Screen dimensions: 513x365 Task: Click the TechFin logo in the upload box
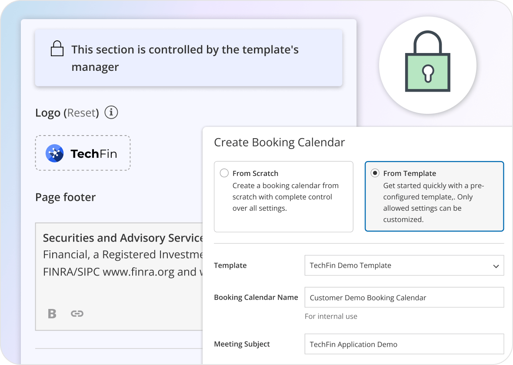(x=83, y=153)
